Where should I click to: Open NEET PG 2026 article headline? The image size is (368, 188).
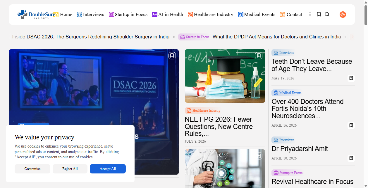coord(219,127)
